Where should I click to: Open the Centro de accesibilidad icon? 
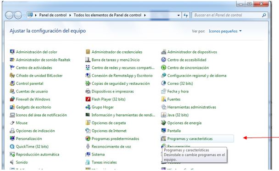tap(163, 60)
